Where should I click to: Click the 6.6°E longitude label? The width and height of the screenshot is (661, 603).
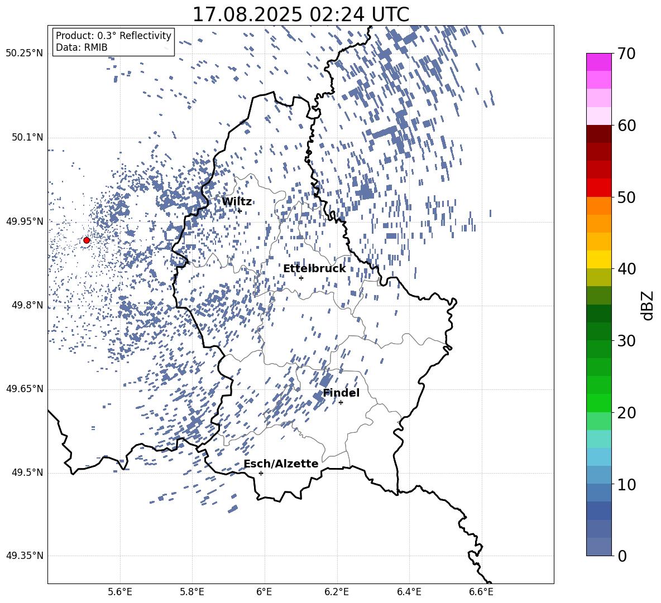[x=481, y=592]
